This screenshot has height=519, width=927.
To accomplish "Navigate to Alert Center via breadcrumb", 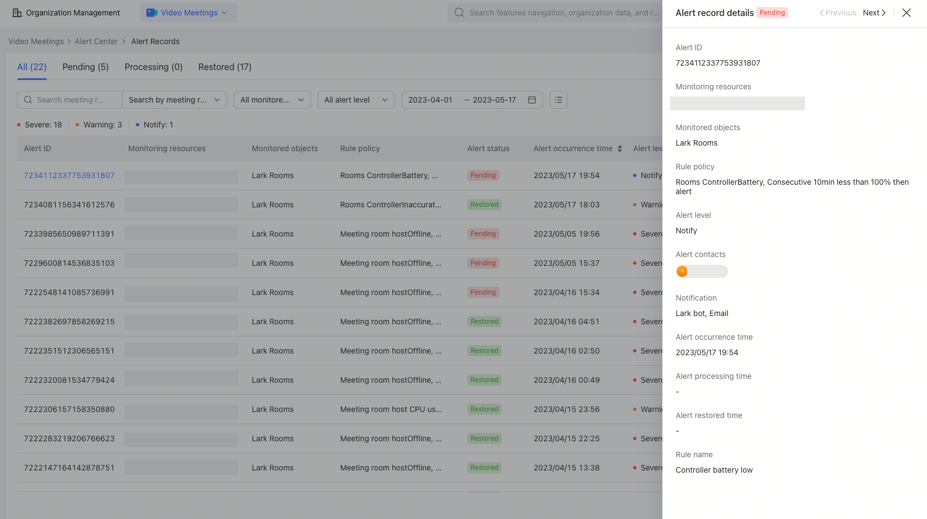I will click(96, 41).
